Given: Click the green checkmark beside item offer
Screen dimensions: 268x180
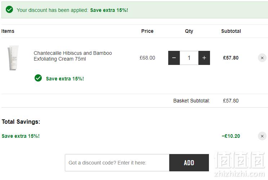Looking at the screenshot, I should pyautogui.click(x=38, y=78).
